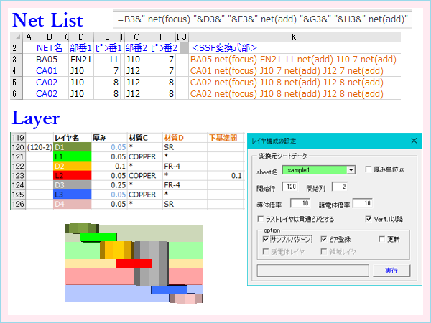Uncheck the サンプルパターン option
Screen dimensions: 431x323
click(267, 238)
